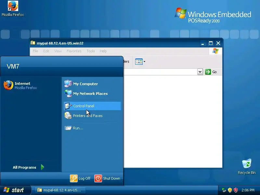Maximize the mypal-68.12.4 window

click(211, 43)
